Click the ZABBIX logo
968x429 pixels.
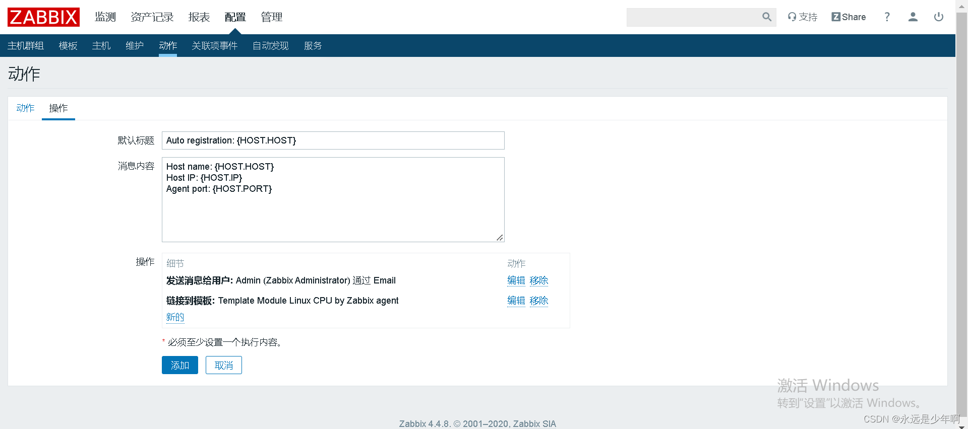43,17
